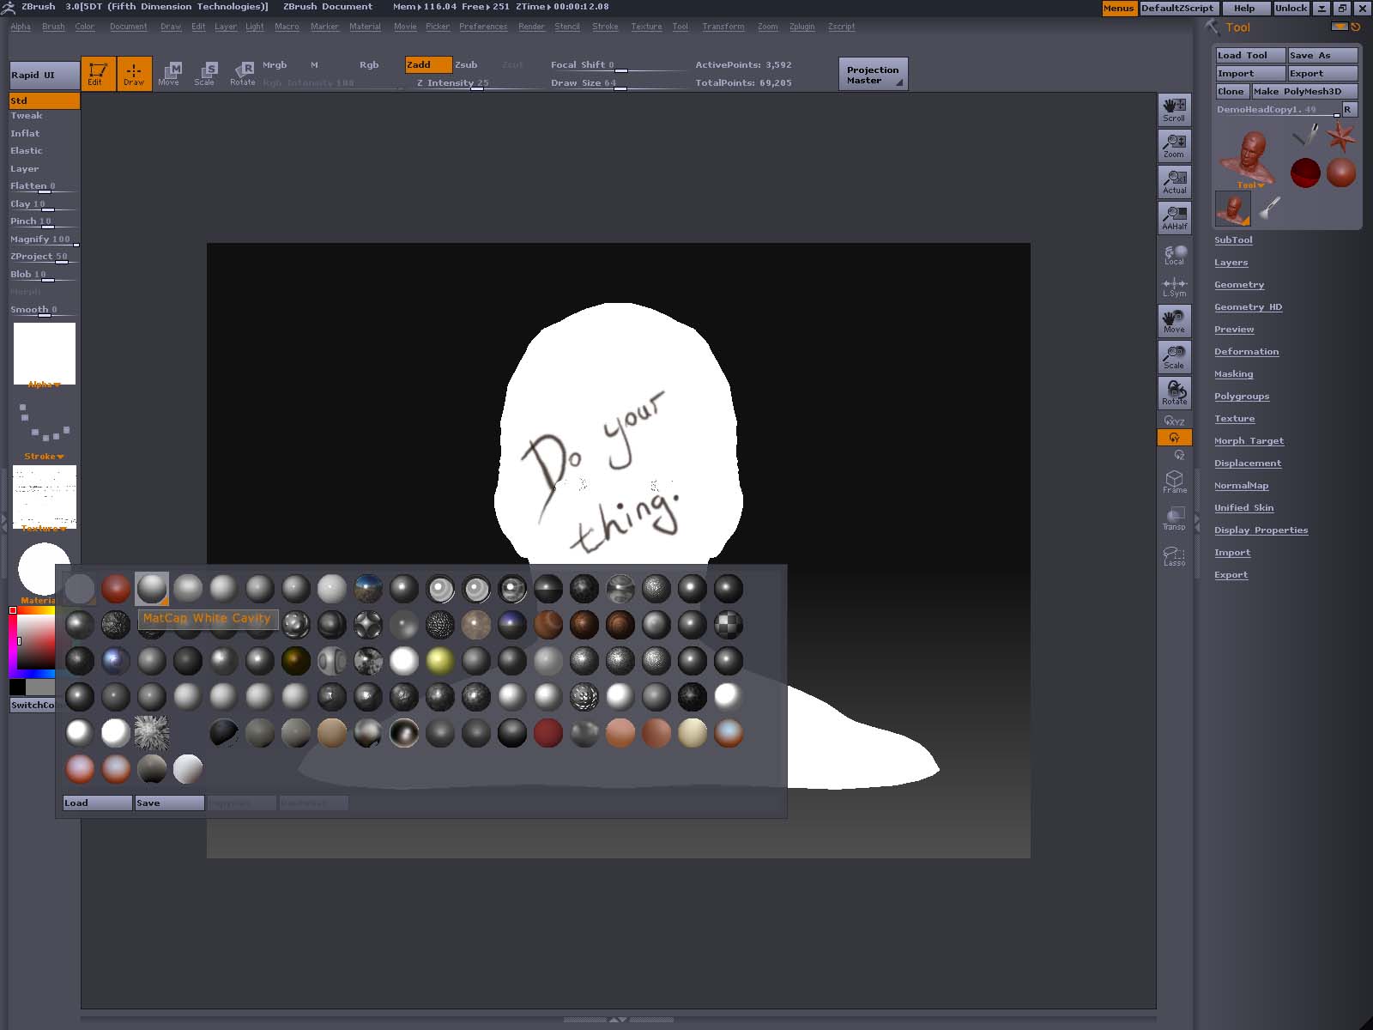Toggle the Rgb channel button
The width and height of the screenshot is (1373, 1030).
tap(369, 65)
